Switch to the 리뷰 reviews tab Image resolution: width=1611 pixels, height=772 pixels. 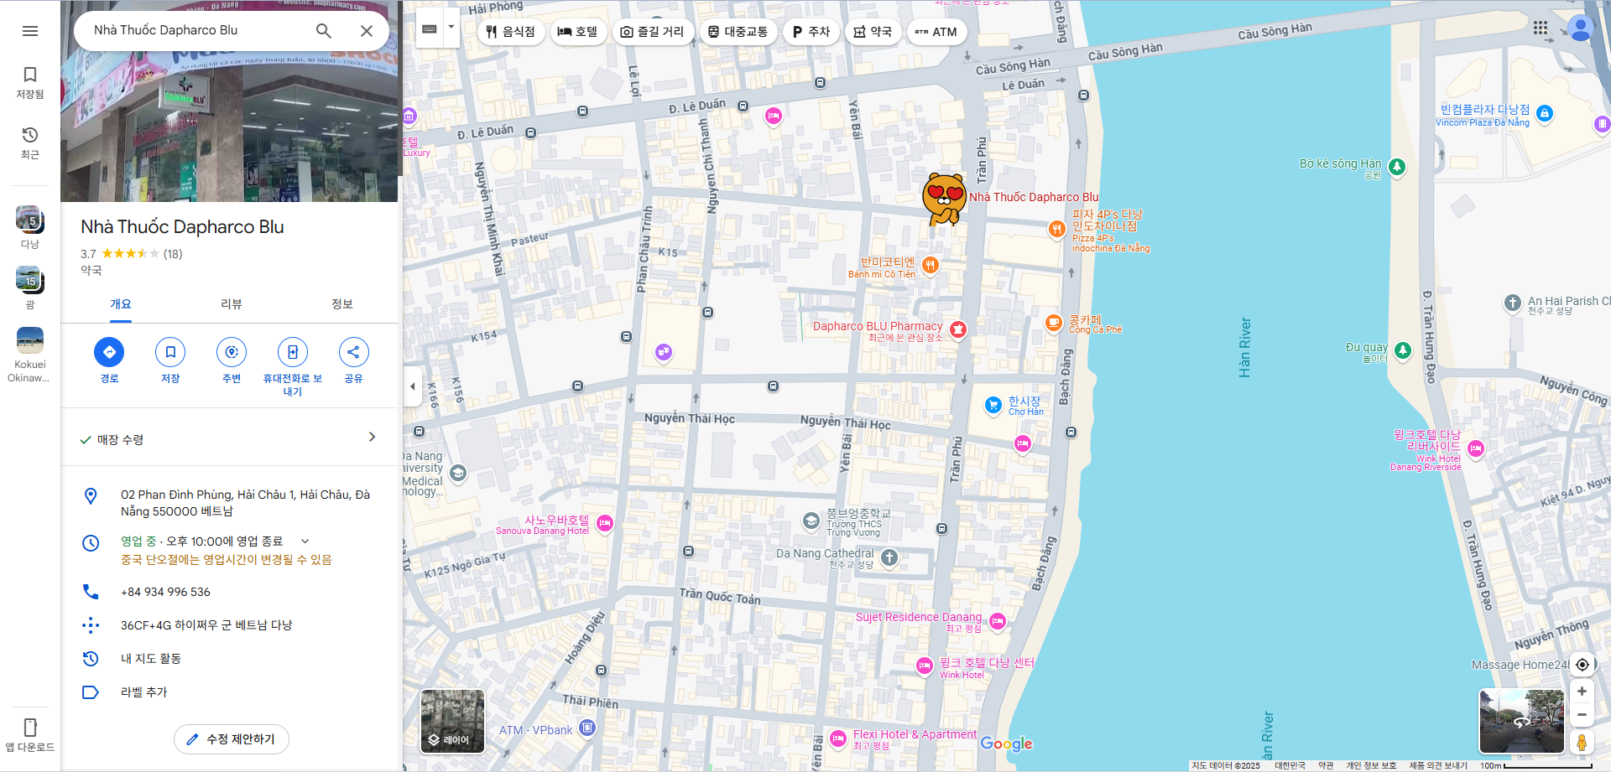pos(232,304)
